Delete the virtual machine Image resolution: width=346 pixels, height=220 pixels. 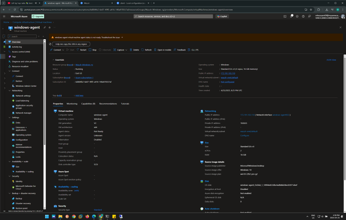pos(134,50)
